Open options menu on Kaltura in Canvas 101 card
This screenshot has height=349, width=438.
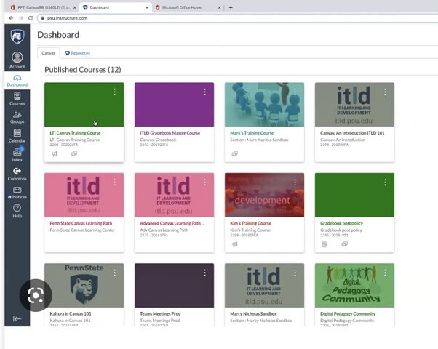pos(114,273)
